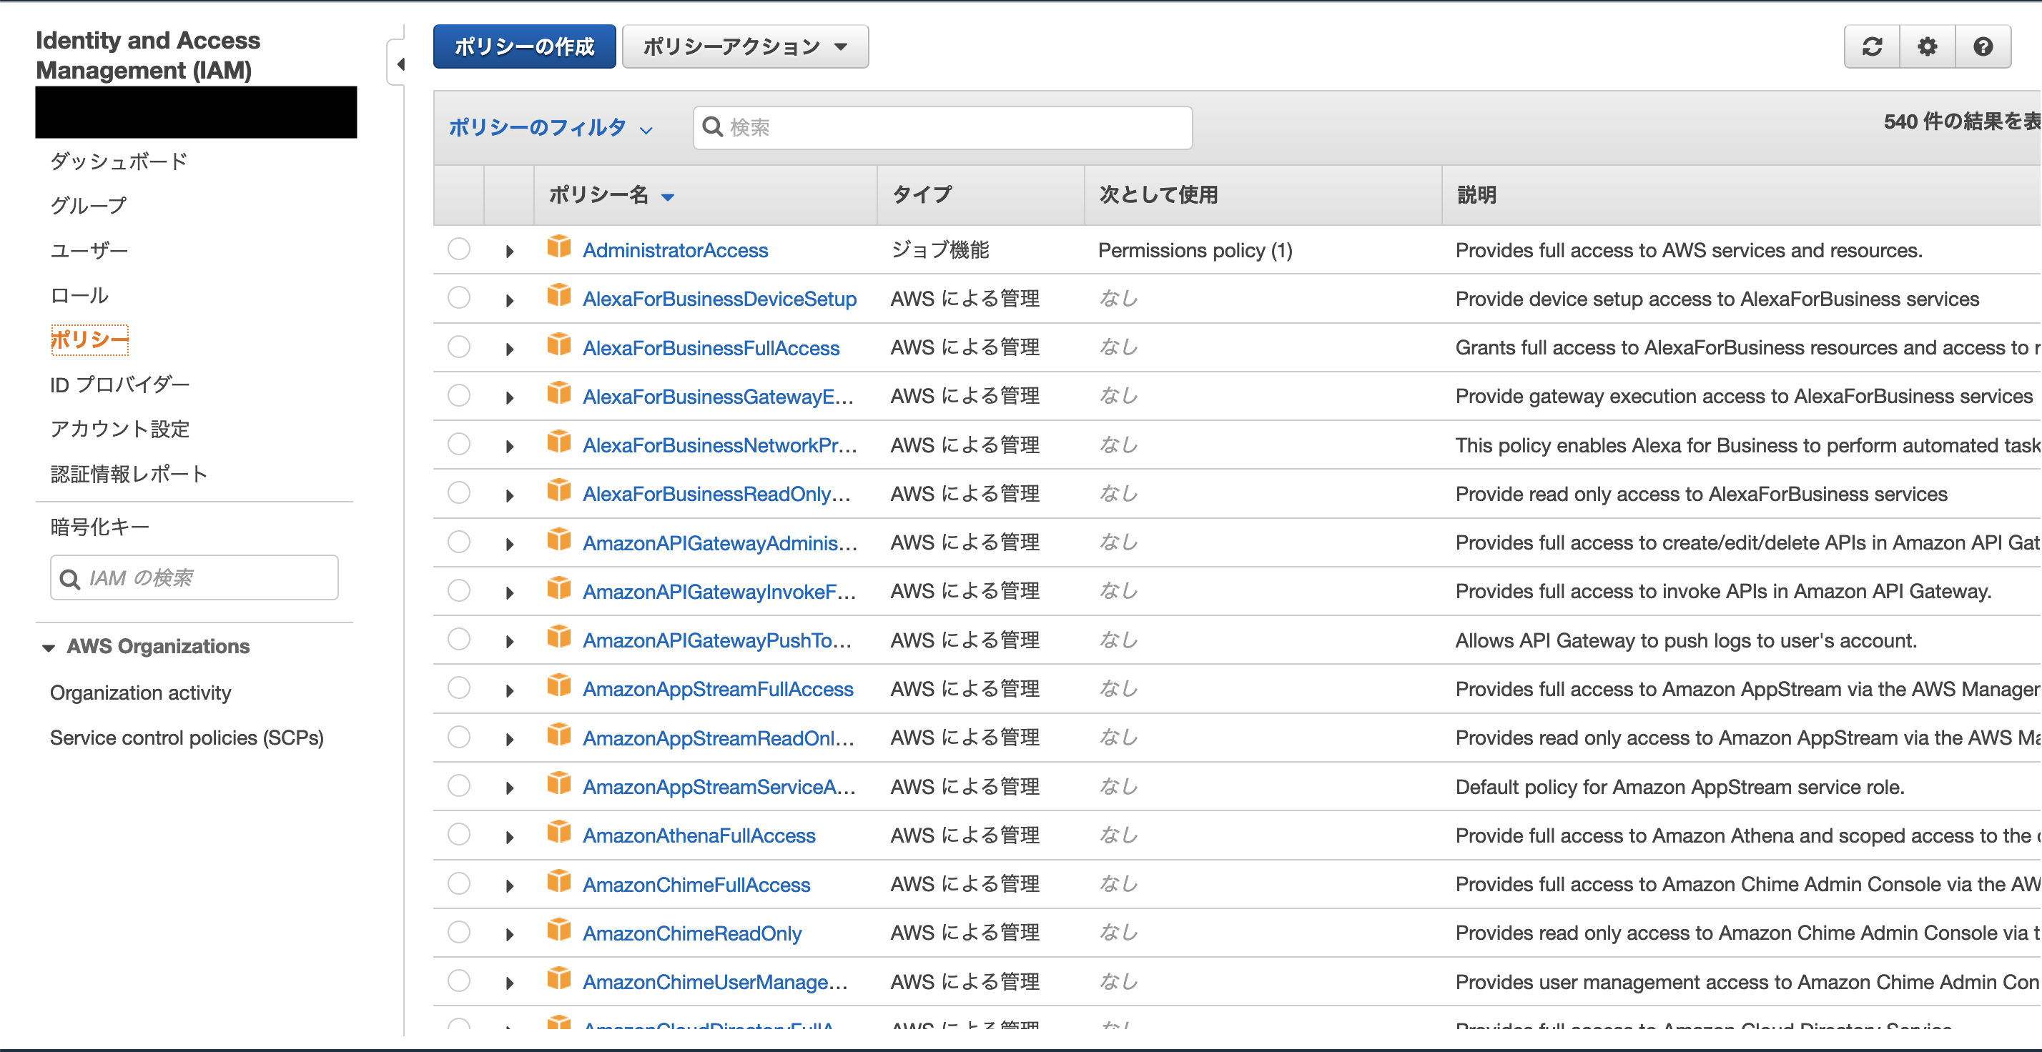
Task: Open the settings gear icon
Action: 1927,46
